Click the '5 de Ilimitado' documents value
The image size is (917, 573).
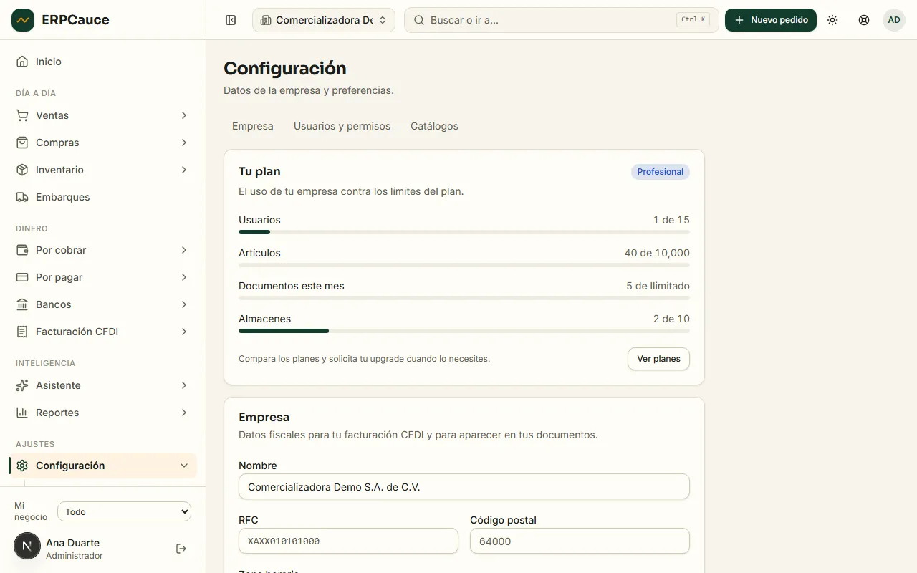(x=658, y=286)
